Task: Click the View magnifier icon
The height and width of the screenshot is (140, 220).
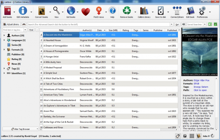Action: coord(56,11)
